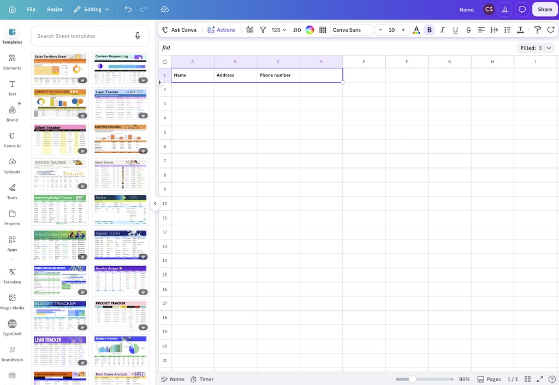Adjust the zoom slider
Screen dimensions: 559x385
(424, 380)
